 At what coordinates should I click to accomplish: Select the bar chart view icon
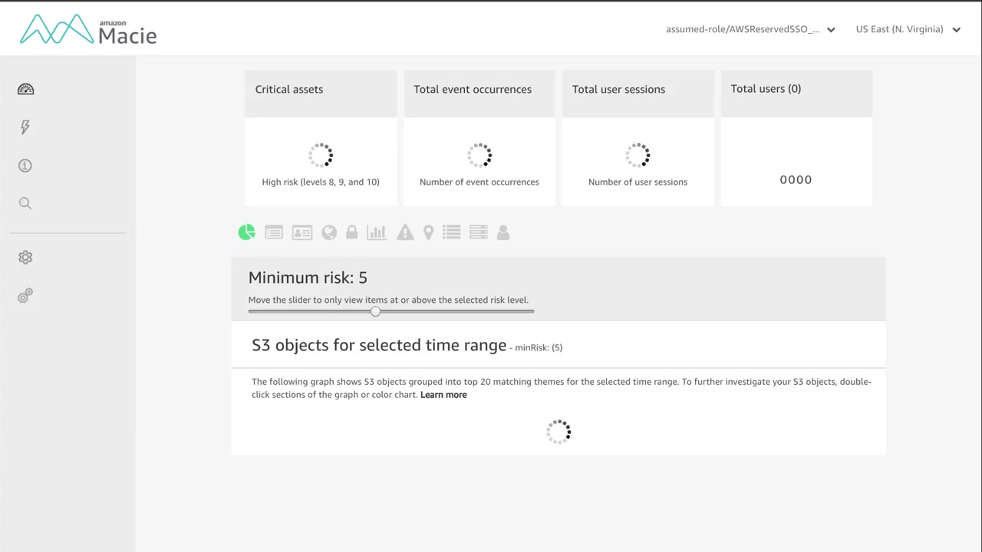tap(377, 232)
